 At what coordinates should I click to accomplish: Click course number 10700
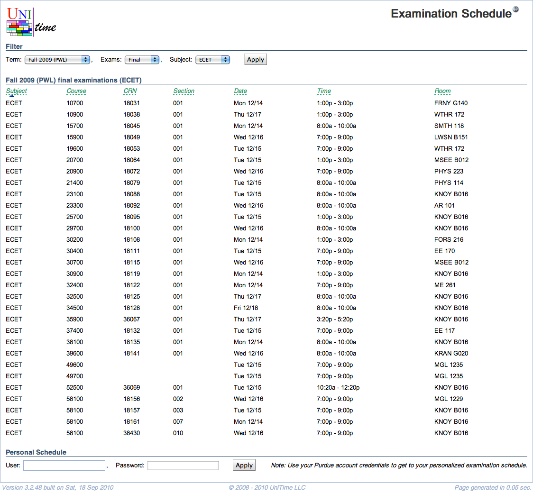(75, 103)
